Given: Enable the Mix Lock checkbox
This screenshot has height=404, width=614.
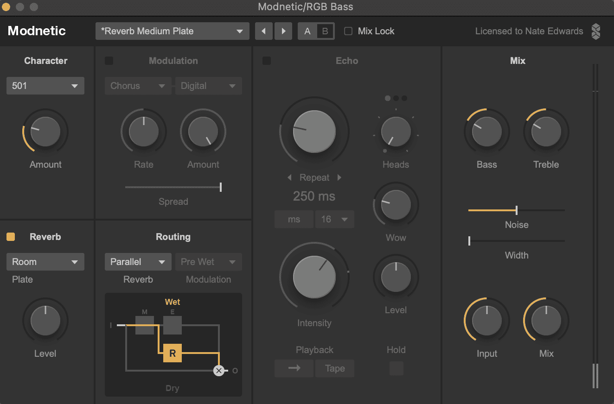Looking at the screenshot, I should pyautogui.click(x=348, y=31).
